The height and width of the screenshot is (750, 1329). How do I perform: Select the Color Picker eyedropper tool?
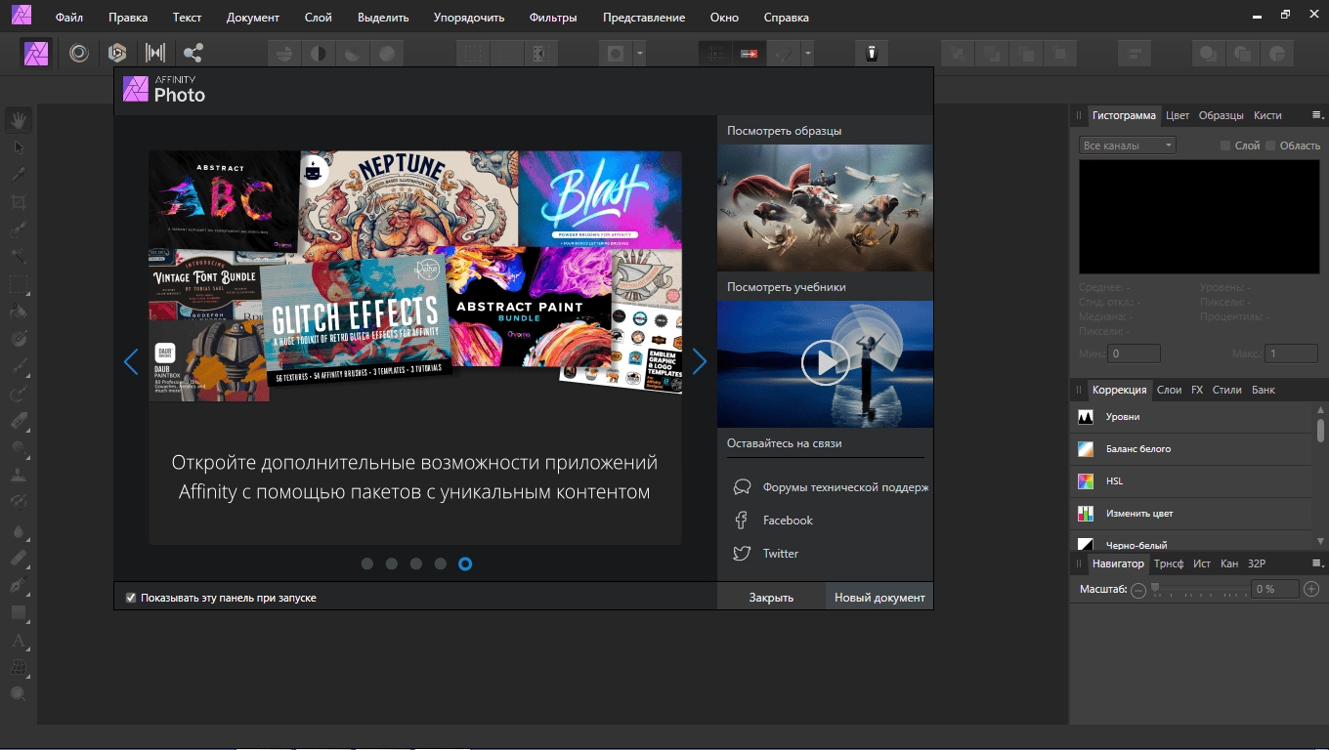[x=19, y=175]
